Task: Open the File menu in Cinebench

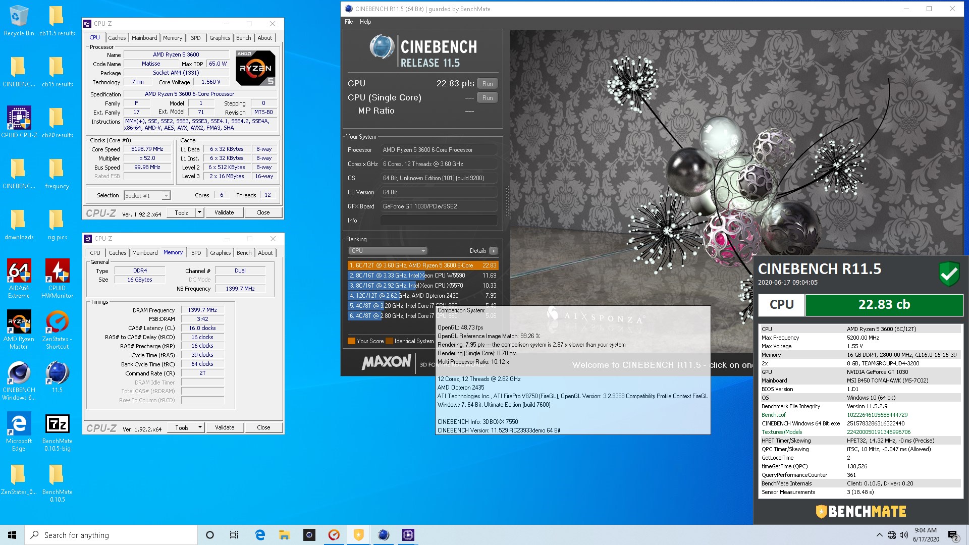Action: pos(349,22)
